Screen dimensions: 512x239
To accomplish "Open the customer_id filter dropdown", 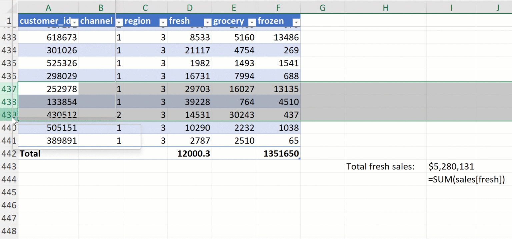I will point(75,22).
